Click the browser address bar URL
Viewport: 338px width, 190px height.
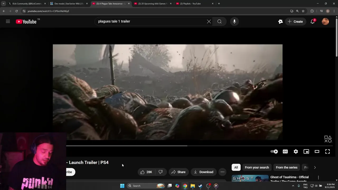[49, 11]
